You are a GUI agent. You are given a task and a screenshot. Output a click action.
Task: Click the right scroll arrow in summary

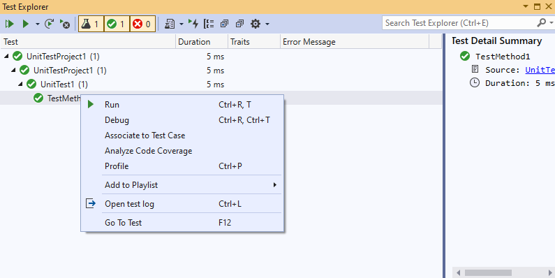coord(550,272)
